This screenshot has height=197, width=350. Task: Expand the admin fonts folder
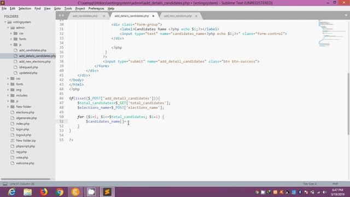(11, 39)
